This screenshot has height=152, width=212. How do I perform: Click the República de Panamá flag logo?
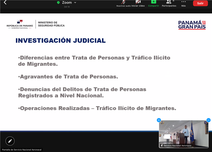20,24
